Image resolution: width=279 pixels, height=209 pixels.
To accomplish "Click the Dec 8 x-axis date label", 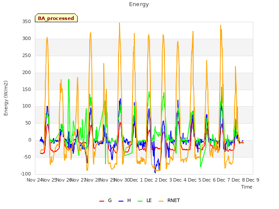I will (238, 180).
